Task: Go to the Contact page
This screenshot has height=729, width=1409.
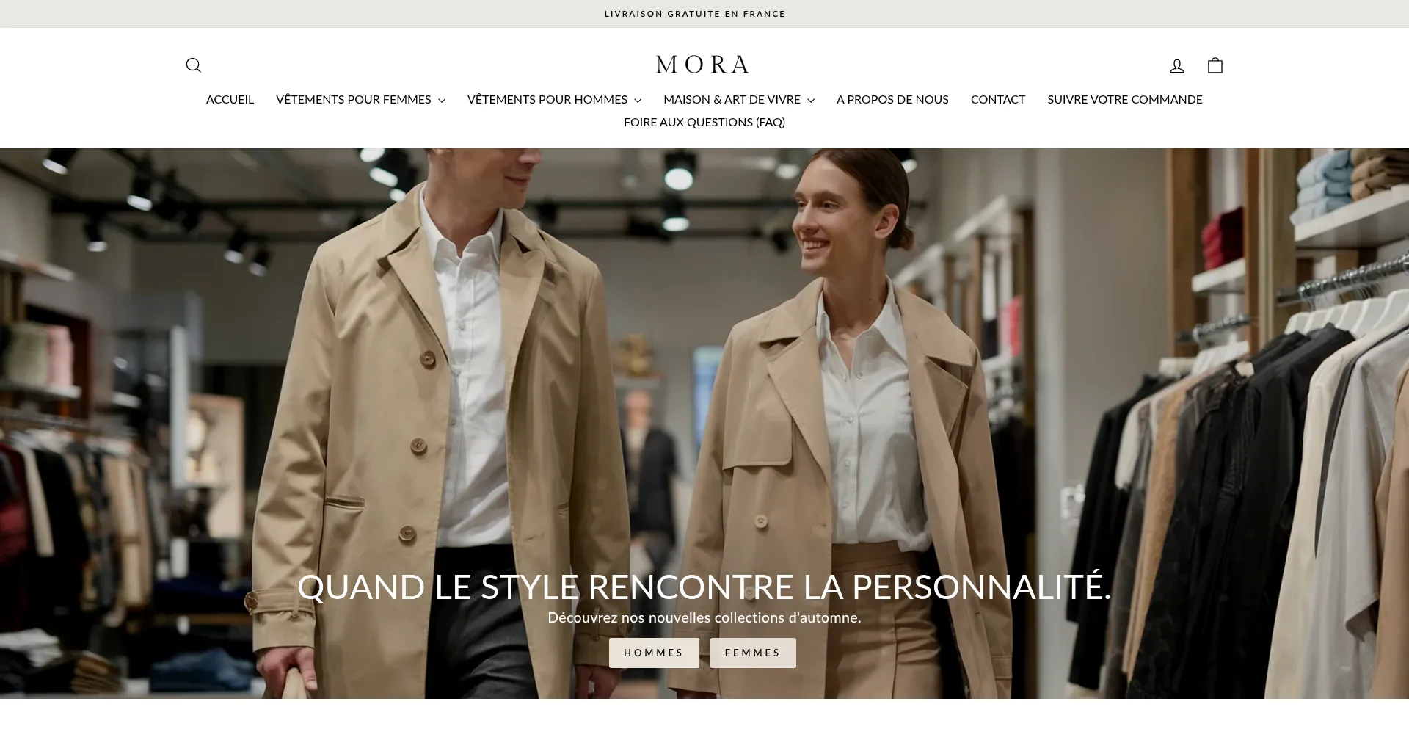Action: coord(998,99)
